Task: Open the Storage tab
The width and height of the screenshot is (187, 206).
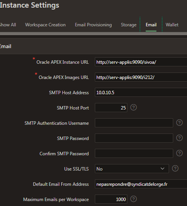Action: click(128, 25)
